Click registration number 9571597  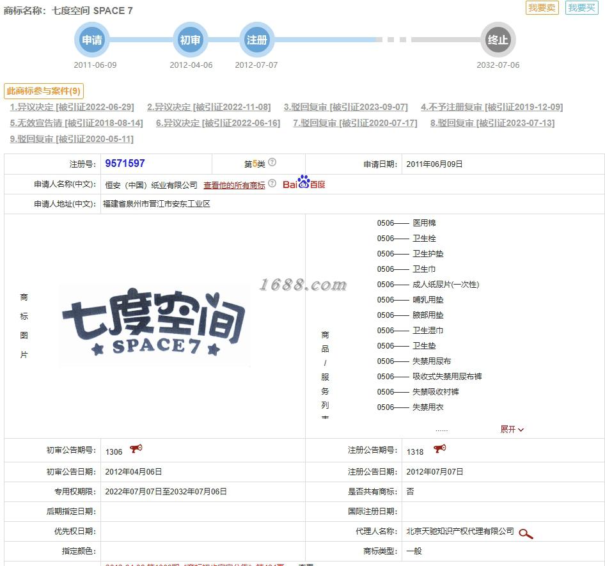pos(125,163)
